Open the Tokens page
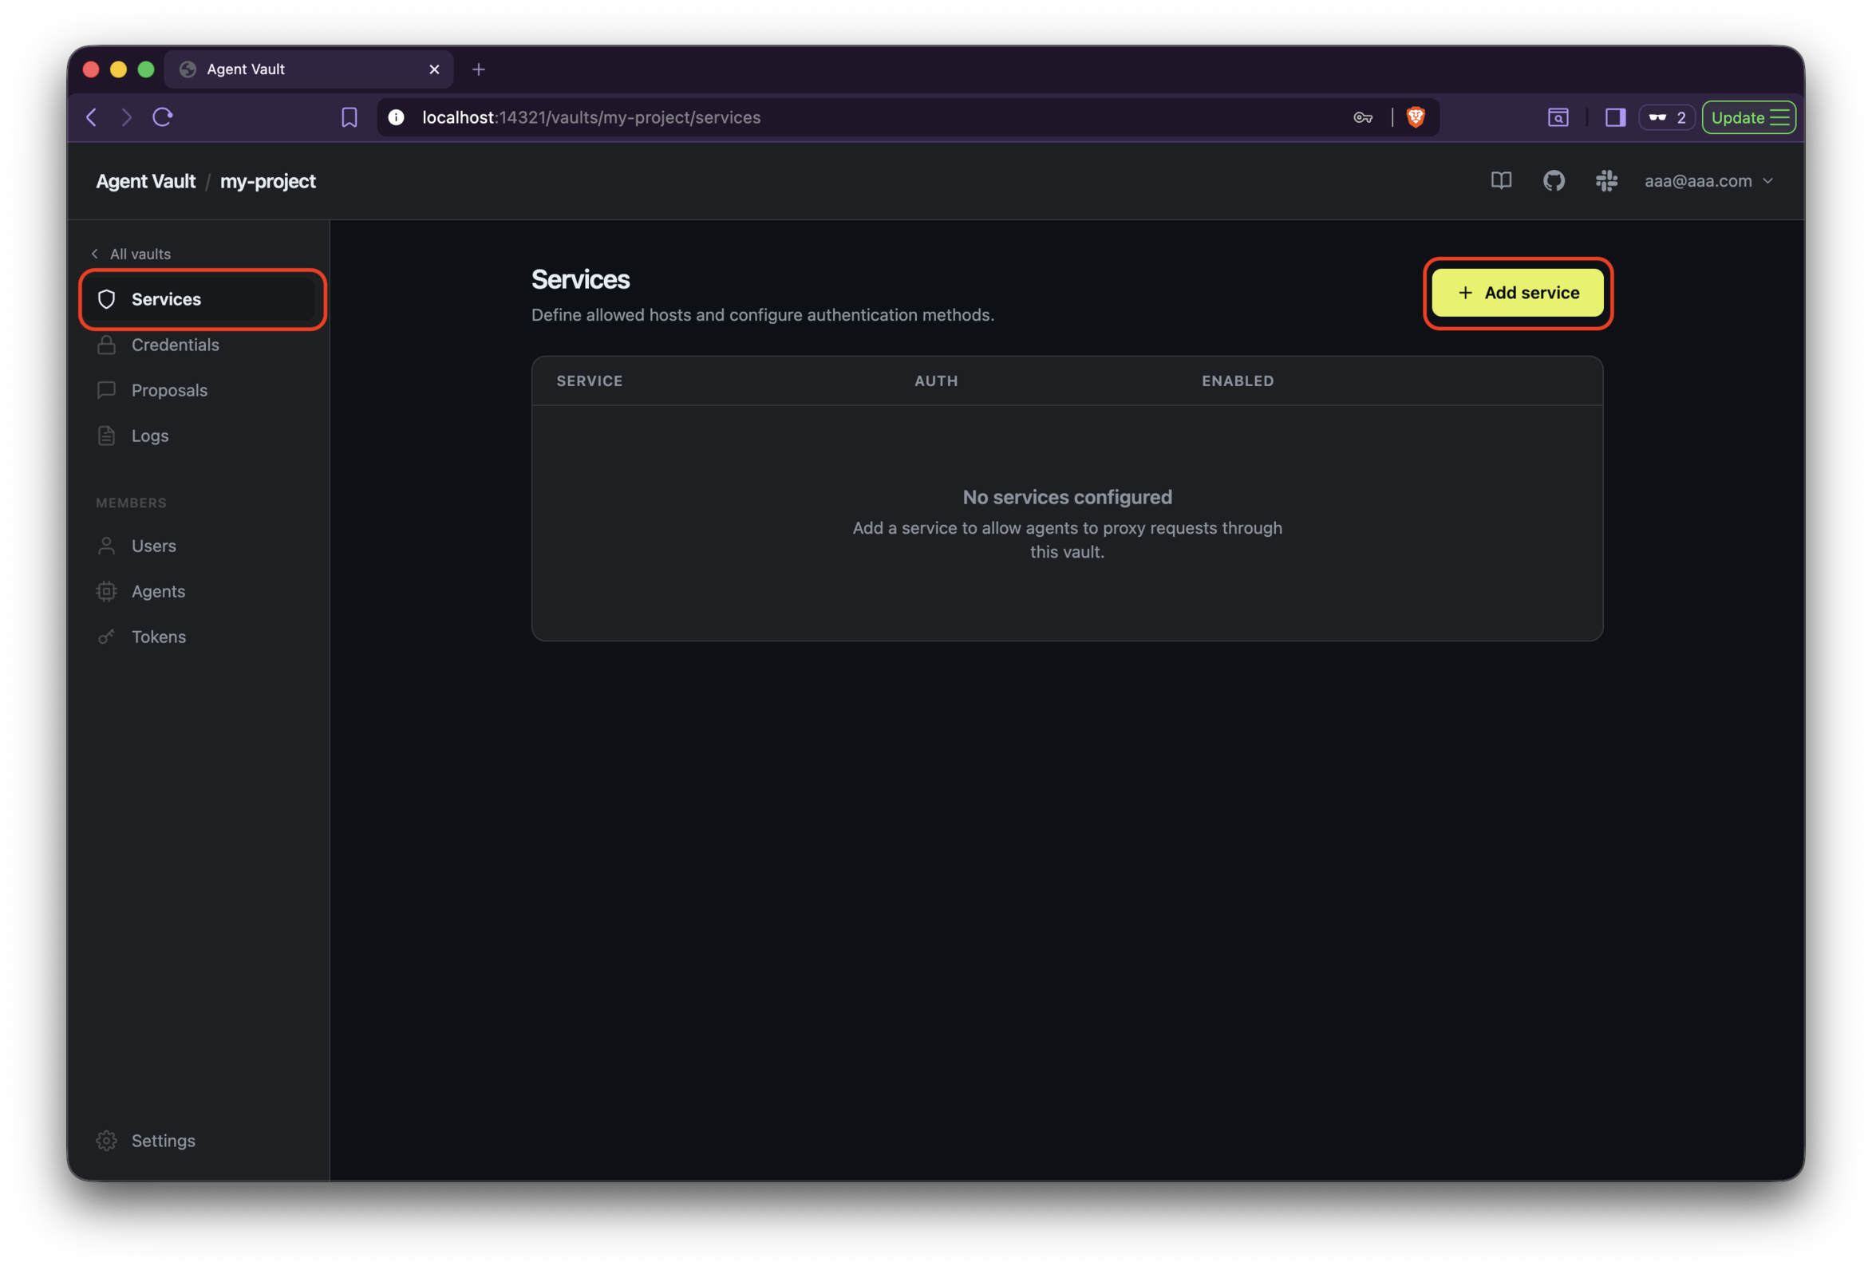Screen dimensions: 1872x1270 point(159,637)
